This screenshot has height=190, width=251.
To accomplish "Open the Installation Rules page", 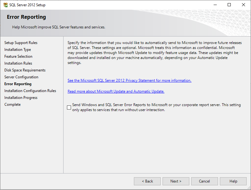I will (18, 63).
